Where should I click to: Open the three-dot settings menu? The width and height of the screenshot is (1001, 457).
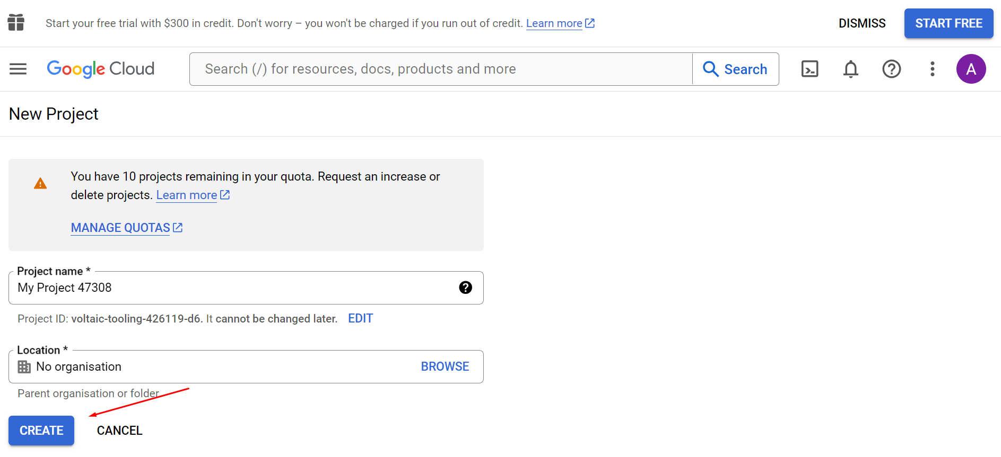click(932, 69)
